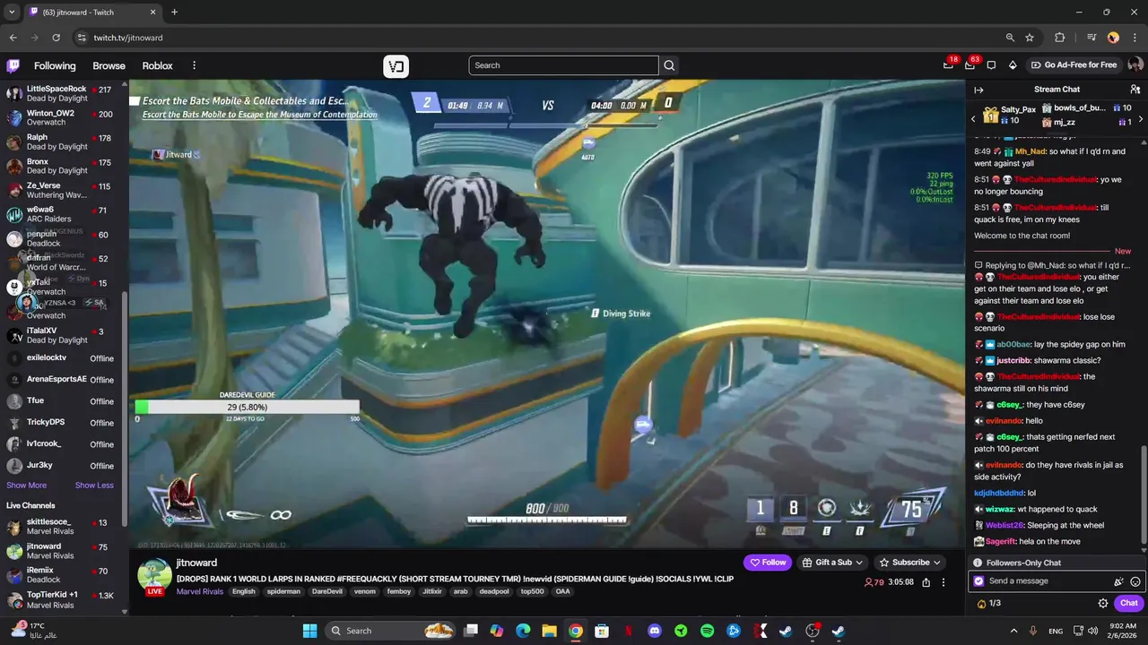
Task: Open Chrome extensions puzzle icon
Action: click(x=1059, y=38)
